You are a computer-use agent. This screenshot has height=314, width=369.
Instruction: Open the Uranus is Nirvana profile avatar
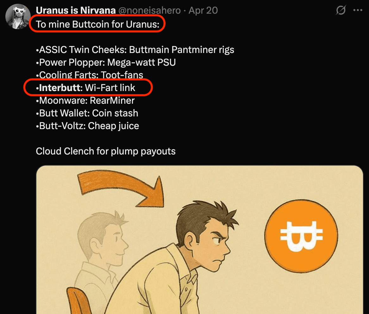pos(18,16)
